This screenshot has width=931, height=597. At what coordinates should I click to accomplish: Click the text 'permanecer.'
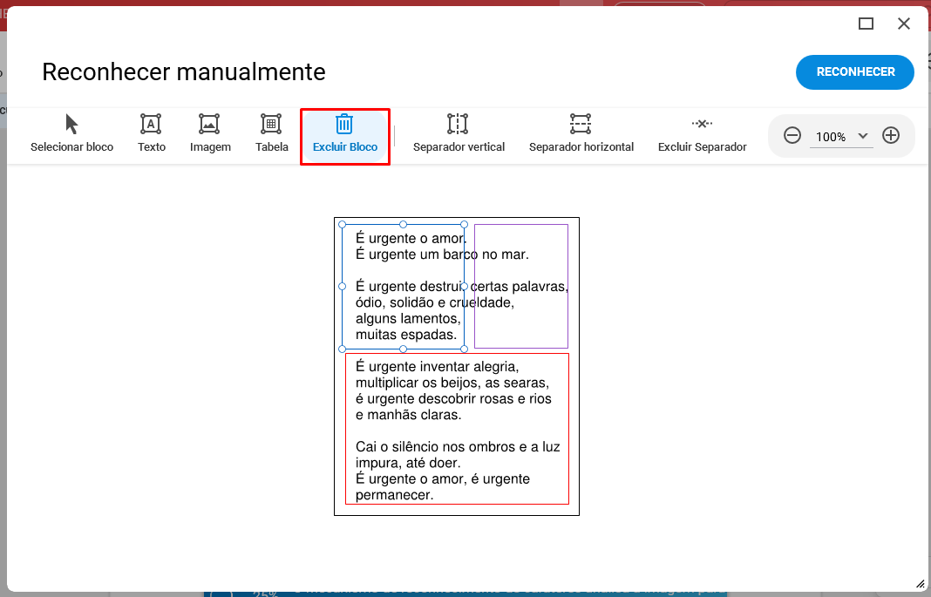pyautogui.click(x=394, y=495)
